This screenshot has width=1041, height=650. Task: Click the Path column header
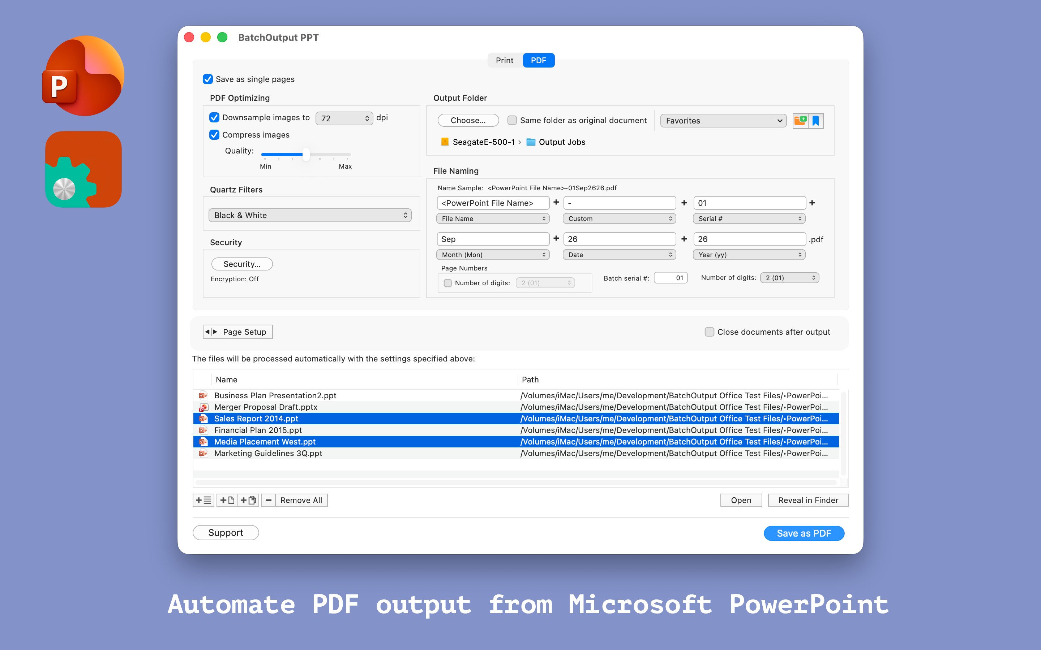tap(677, 380)
